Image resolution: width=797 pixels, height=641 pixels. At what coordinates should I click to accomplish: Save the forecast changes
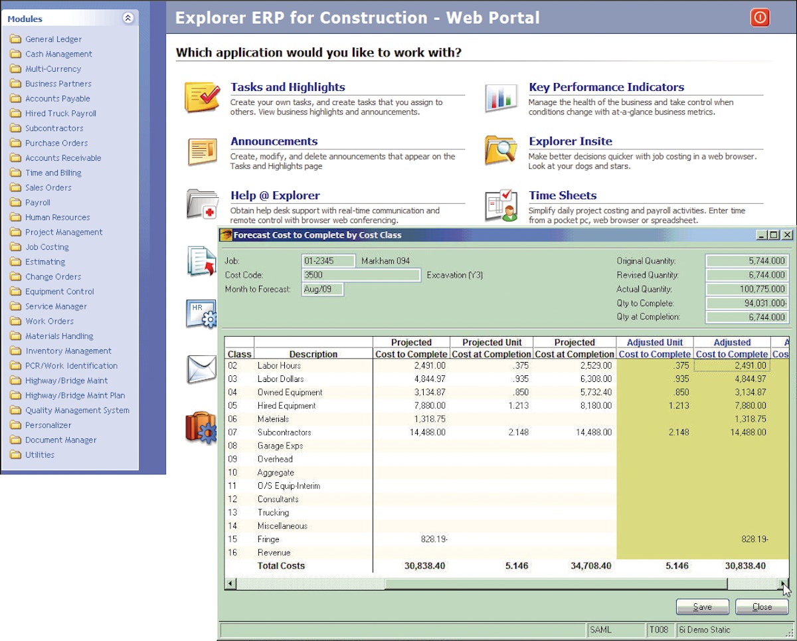(702, 606)
